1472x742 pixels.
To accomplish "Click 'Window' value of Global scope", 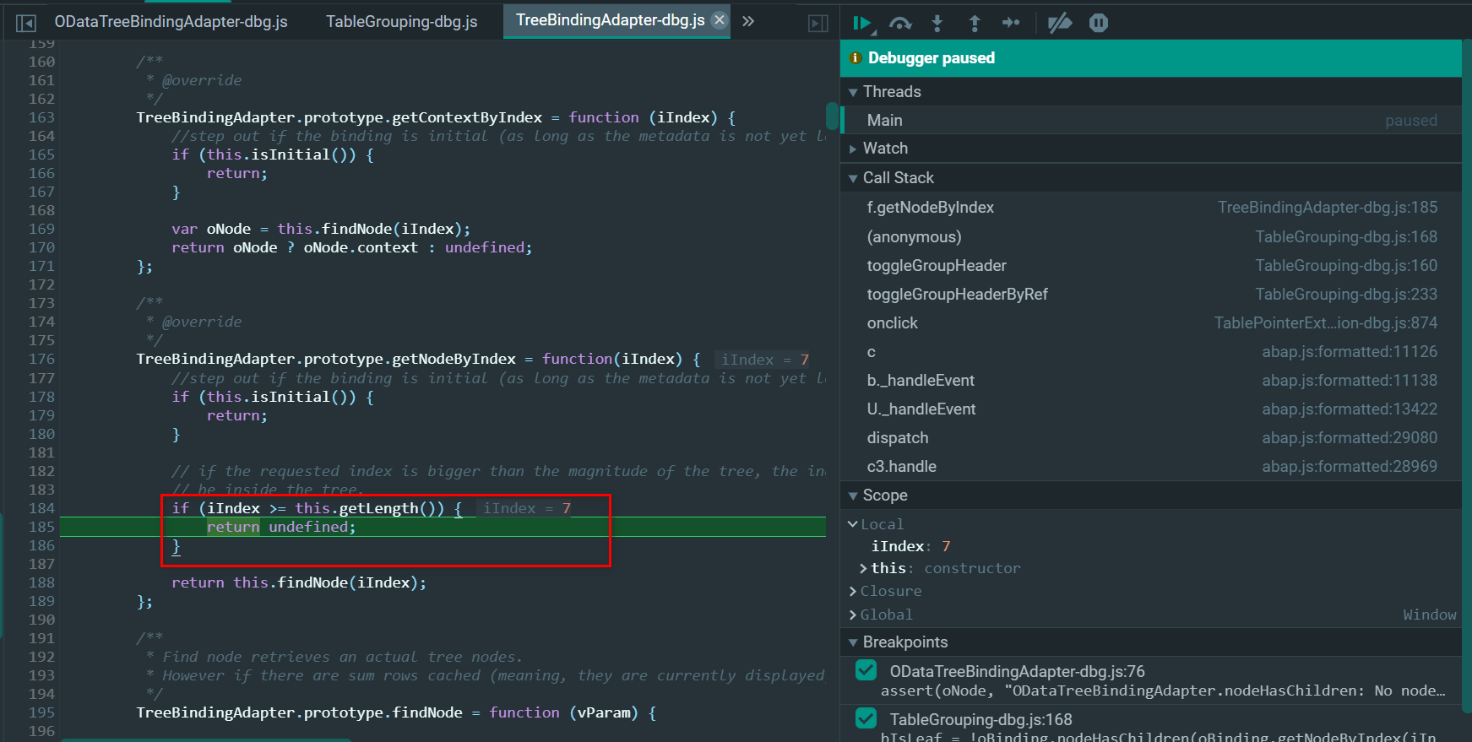I will click(1430, 615).
